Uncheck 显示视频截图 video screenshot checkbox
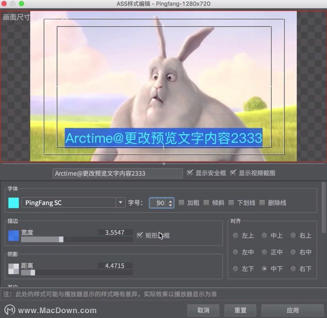This screenshot has width=327, height=318. click(x=233, y=173)
